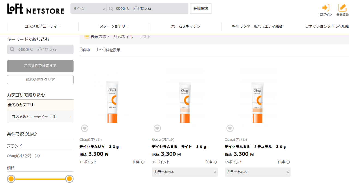Click the LOFT NETSTORE logo

pos(36,9)
